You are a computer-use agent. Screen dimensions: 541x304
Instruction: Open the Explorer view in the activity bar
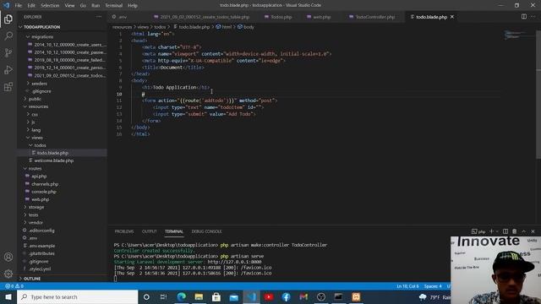tap(8, 19)
